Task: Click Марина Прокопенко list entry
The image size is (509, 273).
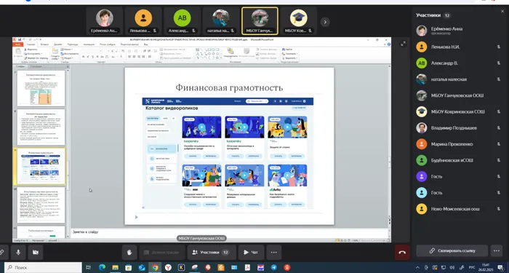Action: 458,144
